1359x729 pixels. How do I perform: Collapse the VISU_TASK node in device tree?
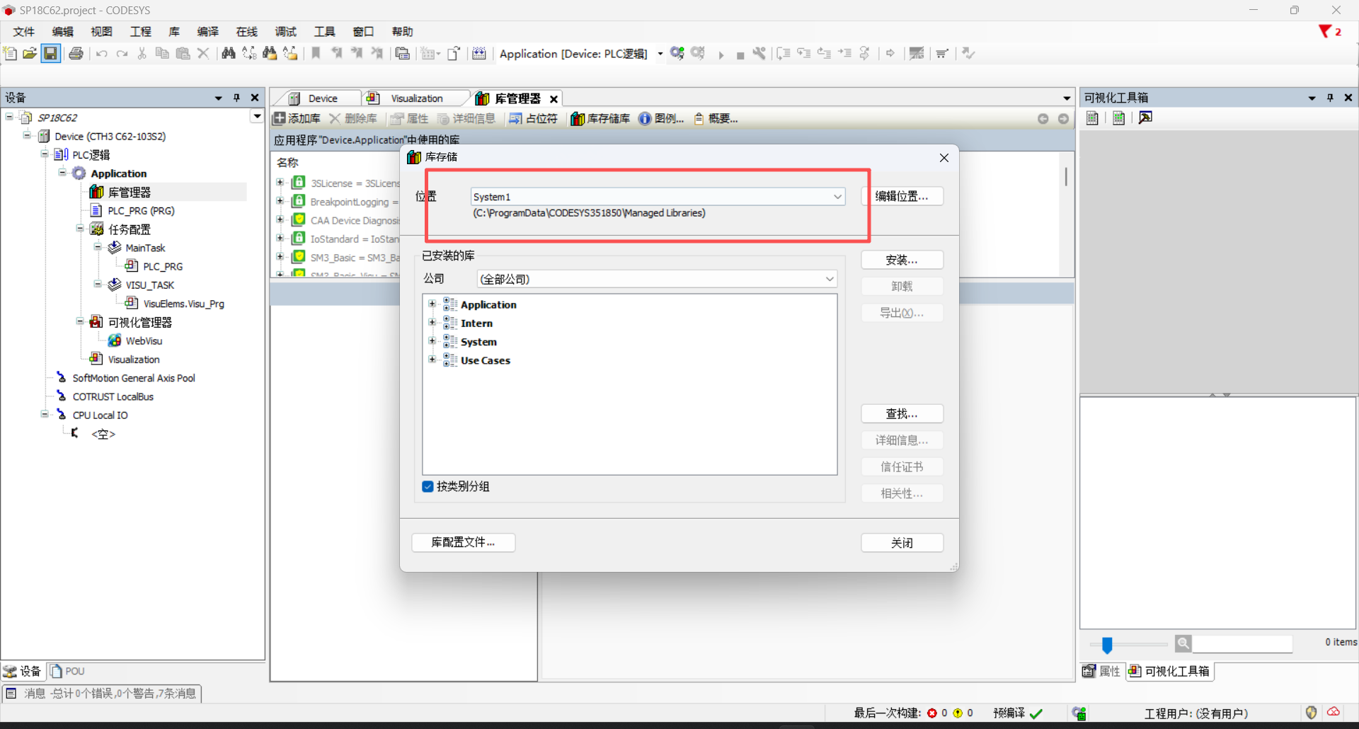point(98,285)
